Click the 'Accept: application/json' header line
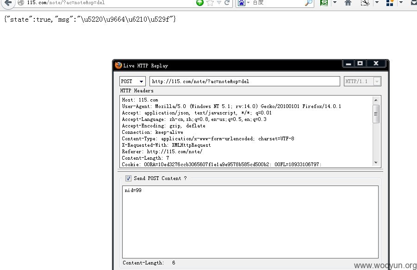The width and height of the screenshot is (417, 270). (197, 113)
